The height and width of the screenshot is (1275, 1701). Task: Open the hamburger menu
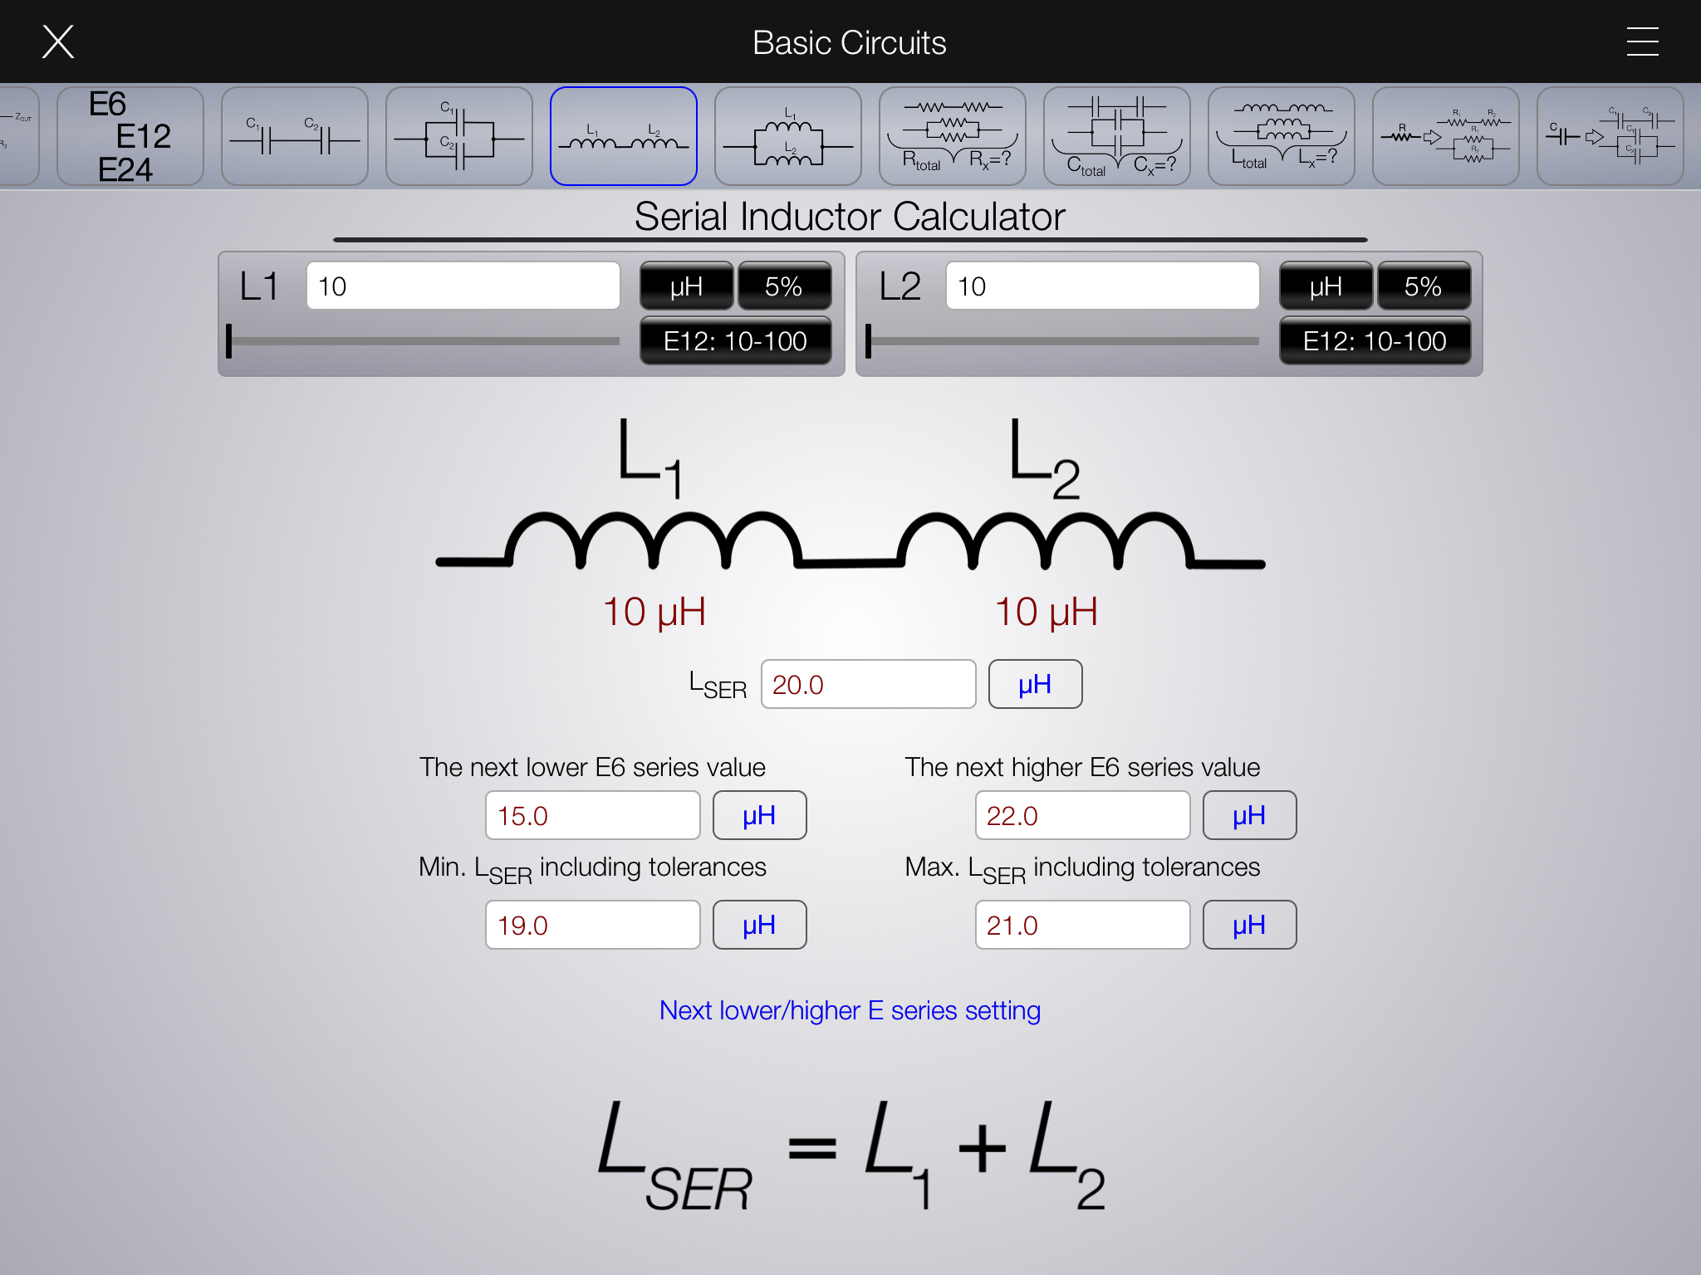point(1642,42)
